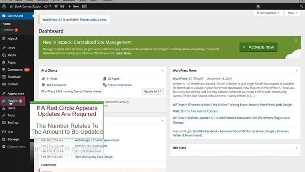The width and height of the screenshot is (305, 172).
Task: Click the WordPress logo in admin bar
Action: click(4, 6)
